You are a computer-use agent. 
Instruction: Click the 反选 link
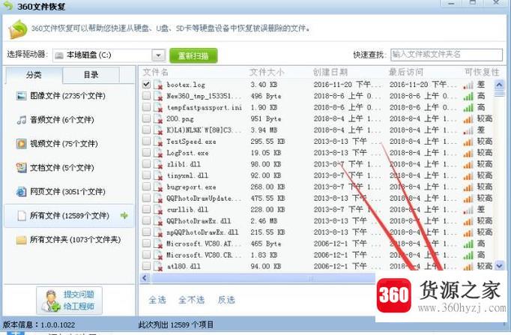pyautogui.click(x=226, y=300)
